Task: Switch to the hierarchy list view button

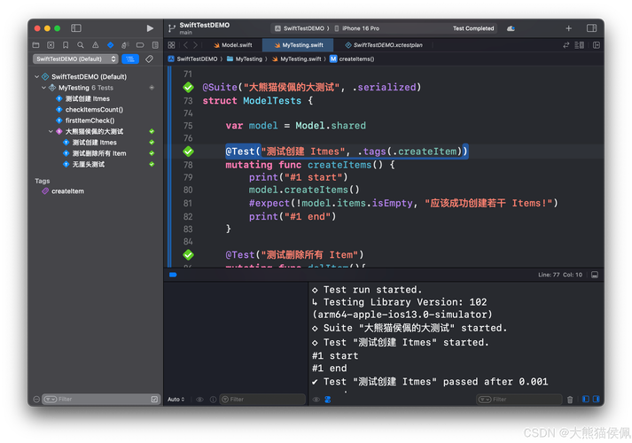Action: pos(130,59)
